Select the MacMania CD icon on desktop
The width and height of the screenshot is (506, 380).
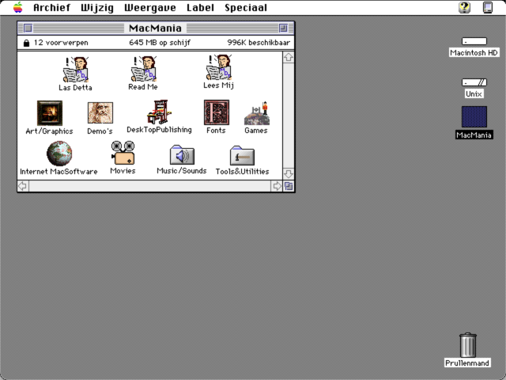coord(474,116)
